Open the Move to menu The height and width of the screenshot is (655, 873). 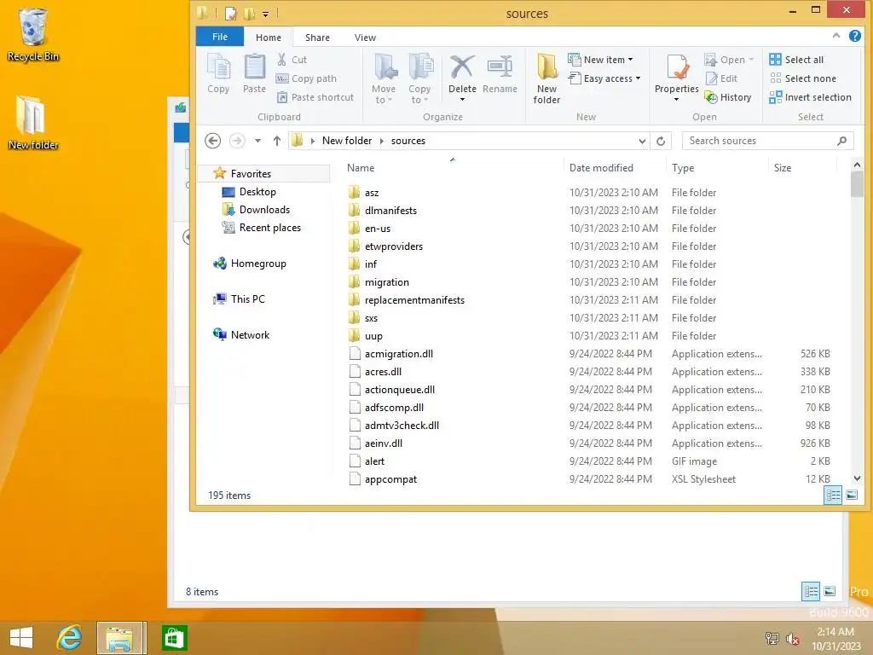(x=384, y=78)
